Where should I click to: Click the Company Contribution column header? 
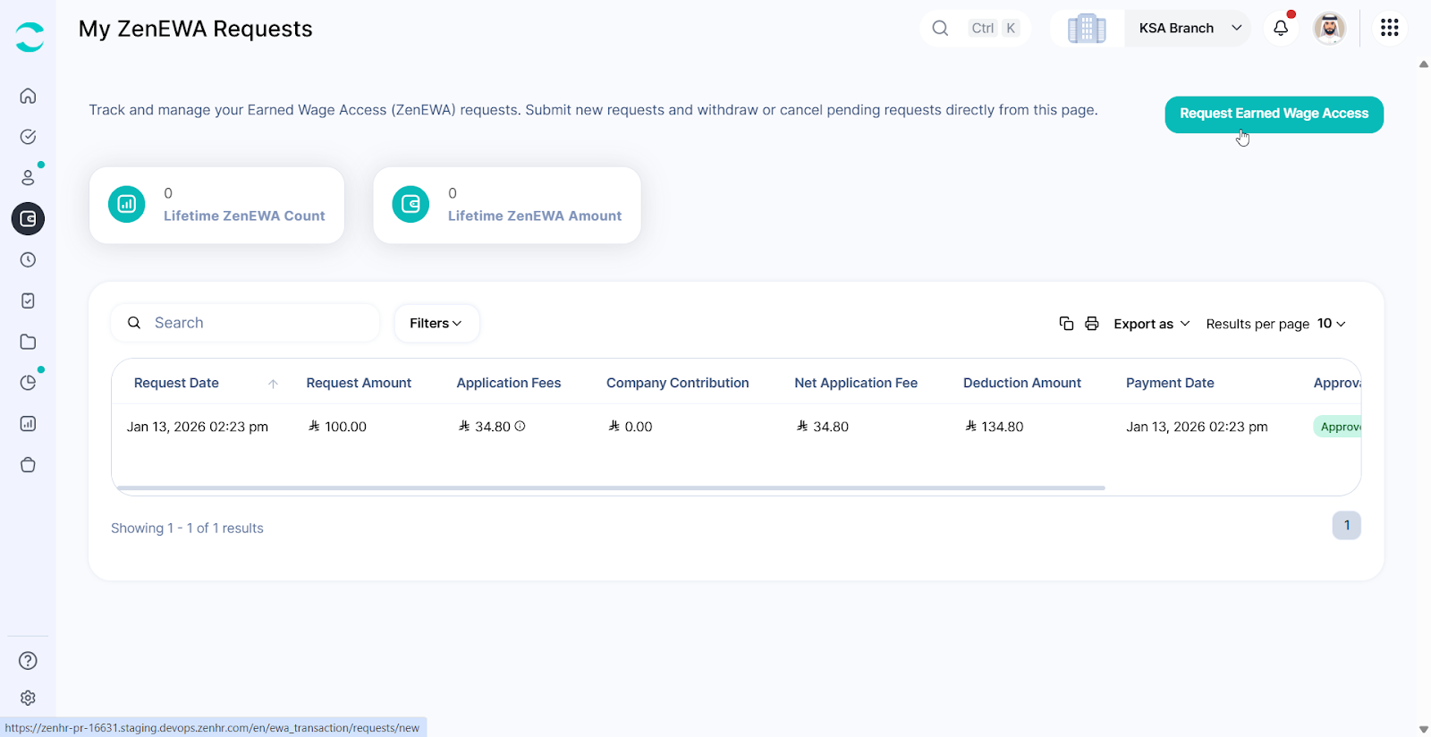(678, 383)
